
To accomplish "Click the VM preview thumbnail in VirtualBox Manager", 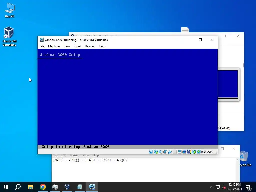I will click(228, 84).
